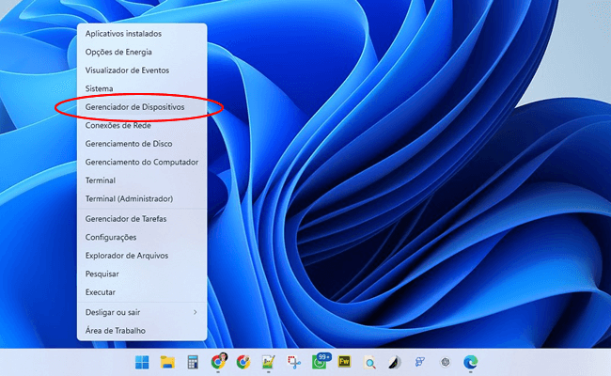Open the green chart-and-pencil taskbar app
611x376 pixels.
point(269,362)
